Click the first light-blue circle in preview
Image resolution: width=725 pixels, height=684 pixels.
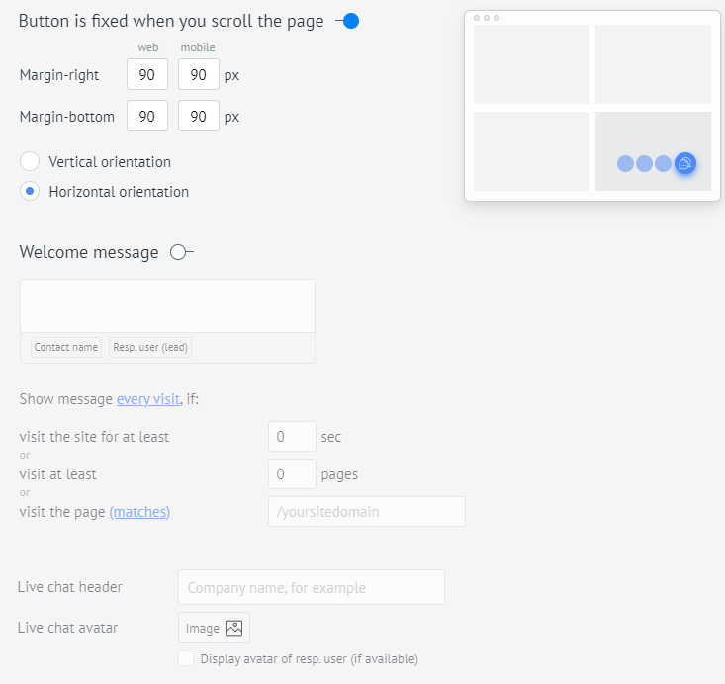(625, 164)
